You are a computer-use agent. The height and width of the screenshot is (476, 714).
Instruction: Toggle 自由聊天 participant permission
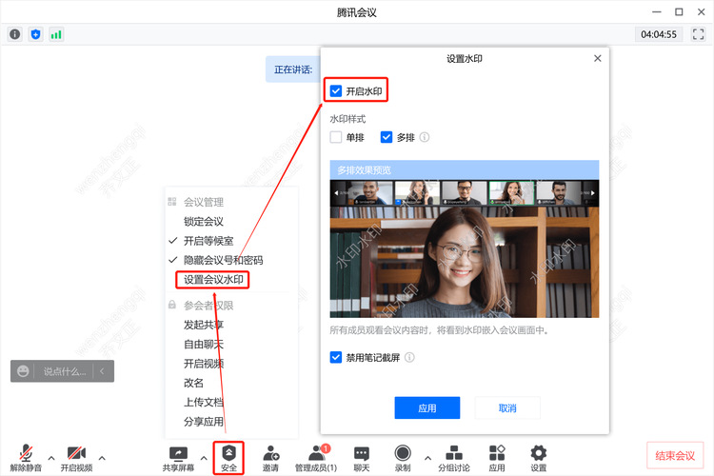pyautogui.click(x=204, y=344)
